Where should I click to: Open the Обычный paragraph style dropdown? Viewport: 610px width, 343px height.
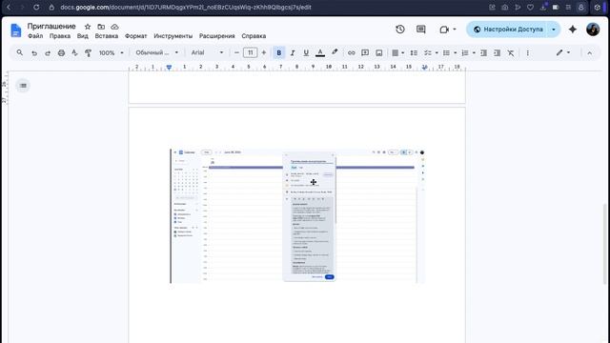coord(156,52)
